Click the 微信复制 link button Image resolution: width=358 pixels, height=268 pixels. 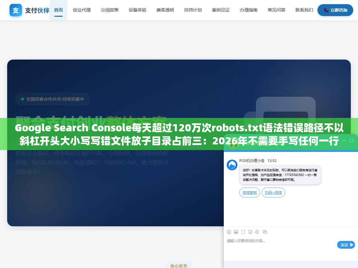(250, 193)
